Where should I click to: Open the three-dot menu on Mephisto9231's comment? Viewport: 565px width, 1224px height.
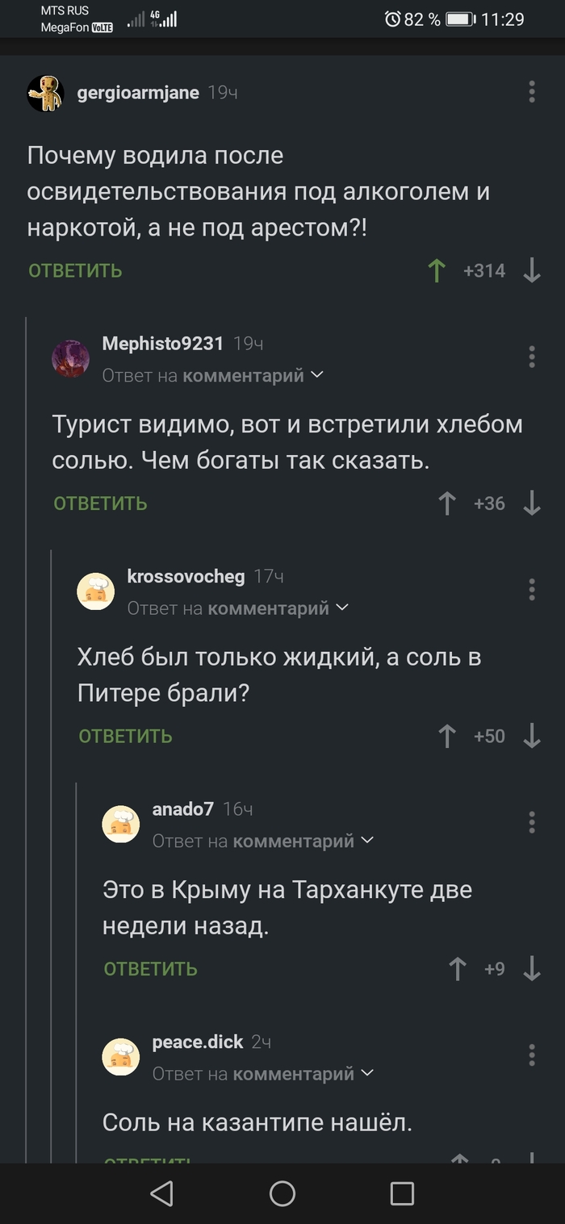[532, 355]
